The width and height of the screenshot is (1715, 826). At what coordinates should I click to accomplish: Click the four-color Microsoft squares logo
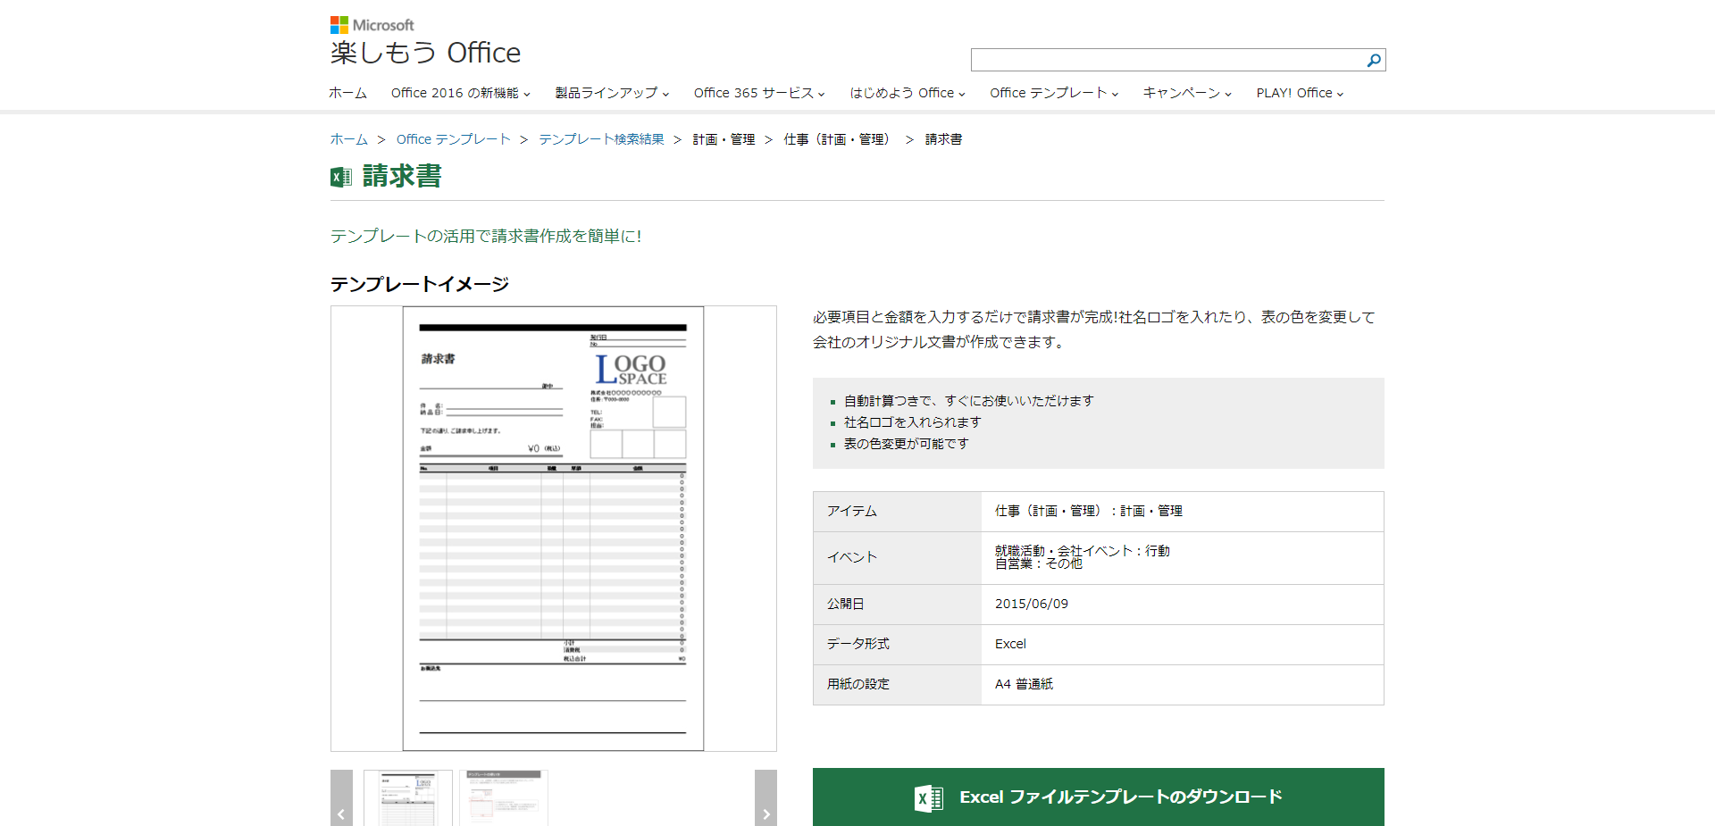[339, 24]
